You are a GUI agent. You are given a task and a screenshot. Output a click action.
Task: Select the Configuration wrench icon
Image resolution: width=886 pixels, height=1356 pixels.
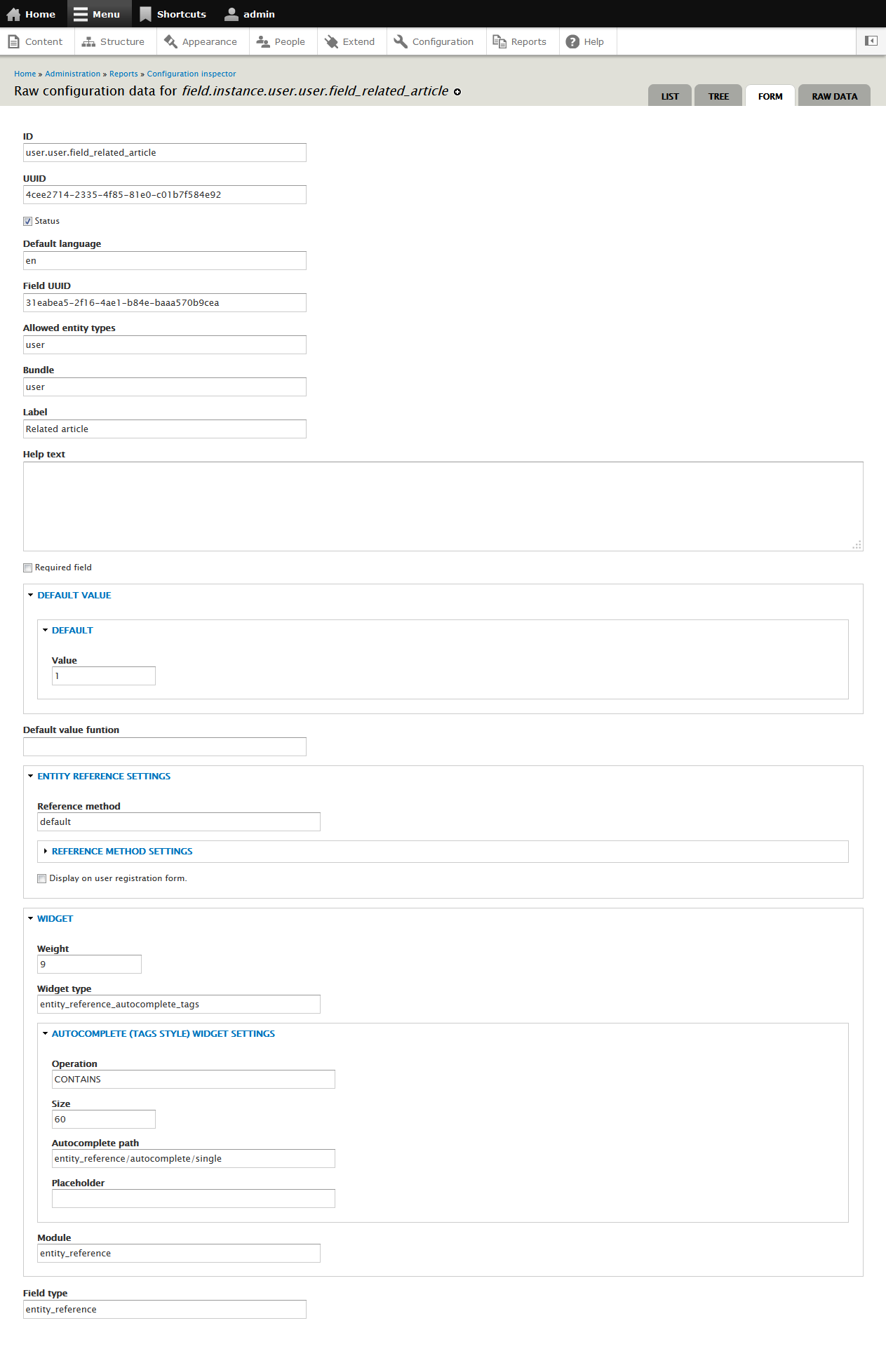tap(401, 41)
